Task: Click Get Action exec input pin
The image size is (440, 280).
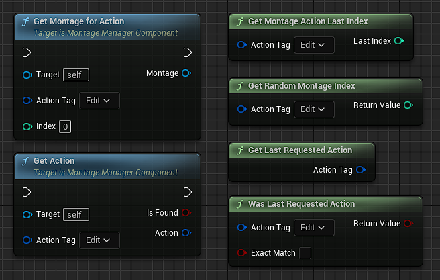Action: [x=27, y=192]
